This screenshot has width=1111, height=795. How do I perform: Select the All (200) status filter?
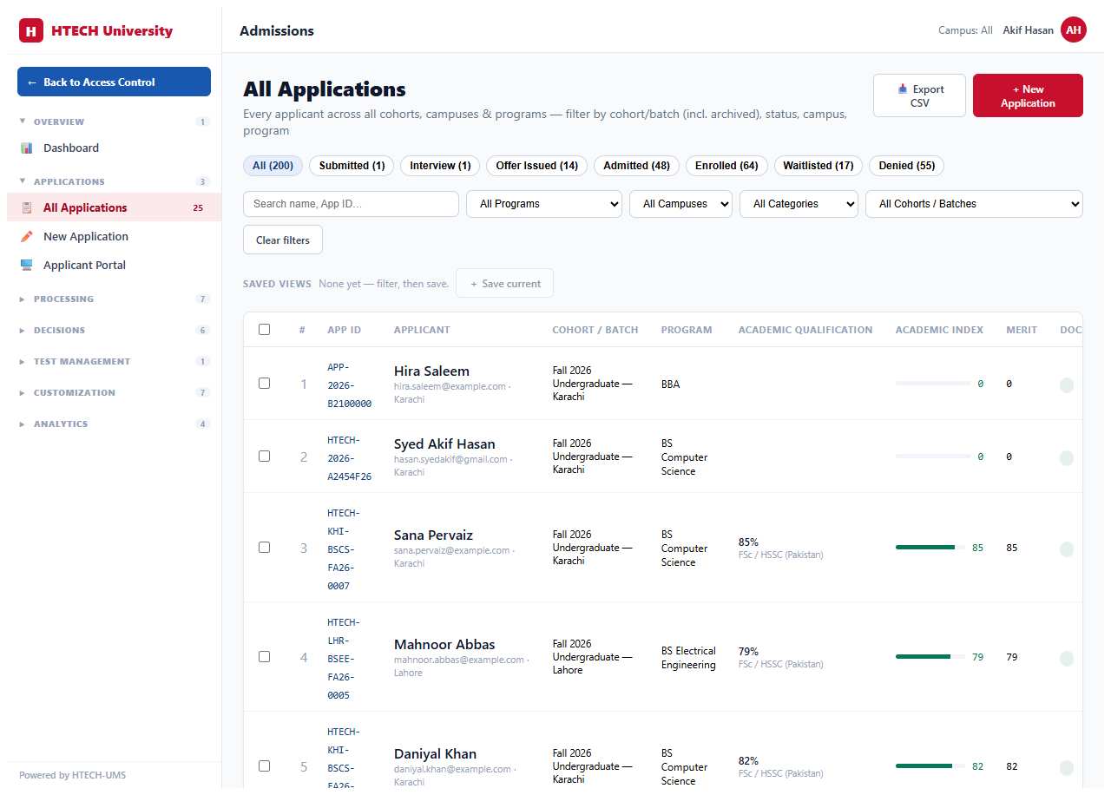click(273, 166)
